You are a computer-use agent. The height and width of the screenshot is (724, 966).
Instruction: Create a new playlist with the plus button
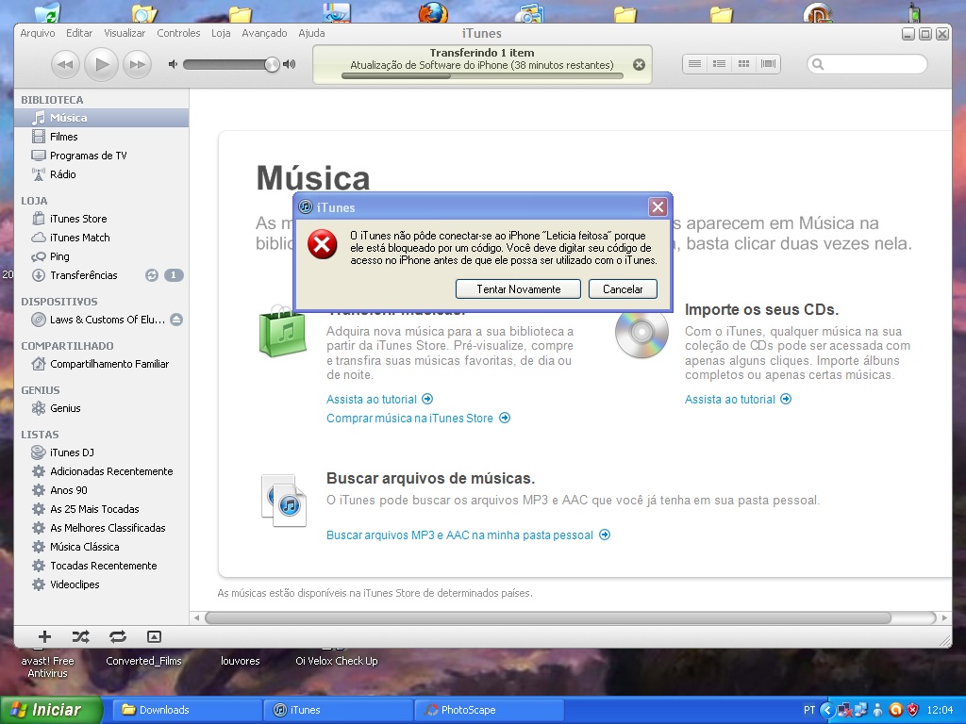pos(44,636)
